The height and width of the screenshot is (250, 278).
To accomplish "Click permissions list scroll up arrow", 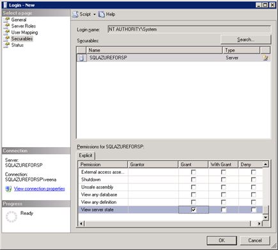I will [x=265, y=164].
